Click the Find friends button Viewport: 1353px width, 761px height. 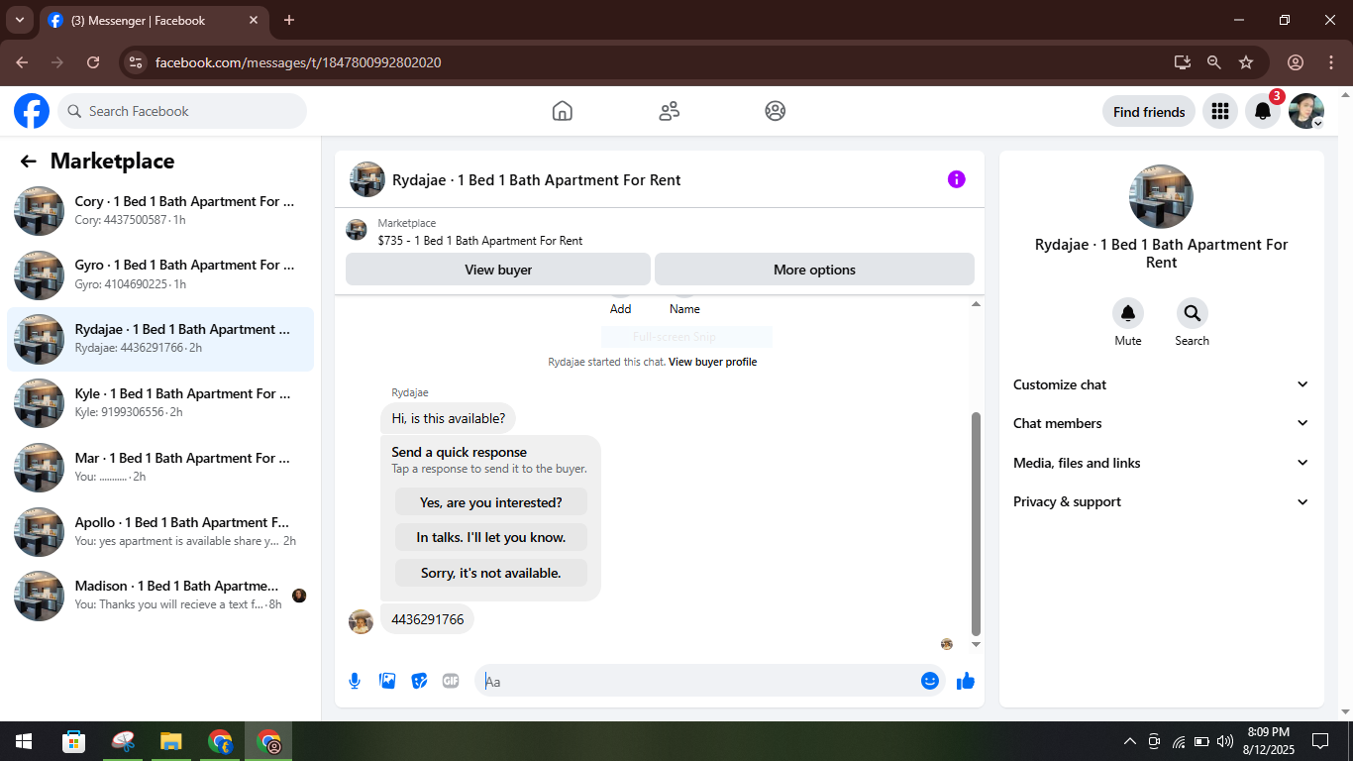(1149, 112)
